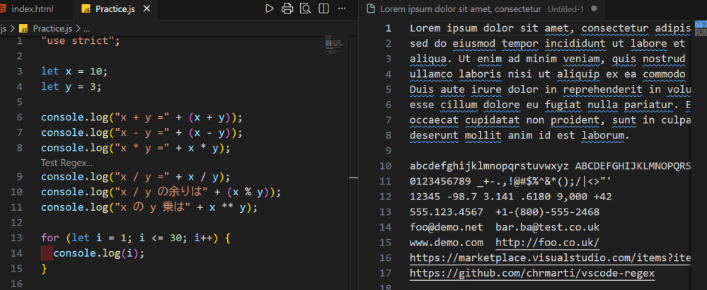Click the unsaved dot on Untitled-1 tab
Image resolution: width=707 pixels, height=290 pixels.
coord(594,8)
